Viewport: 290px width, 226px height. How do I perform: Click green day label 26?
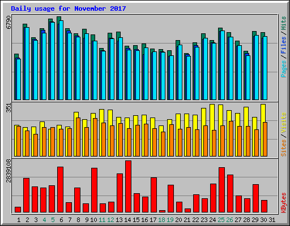click(229, 220)
